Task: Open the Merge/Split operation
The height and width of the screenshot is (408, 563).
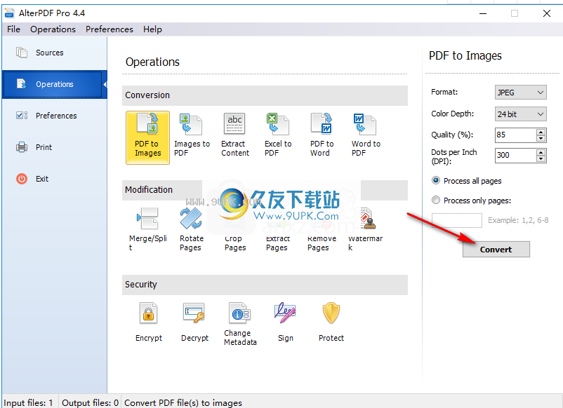Action: (x=147, y=229)
